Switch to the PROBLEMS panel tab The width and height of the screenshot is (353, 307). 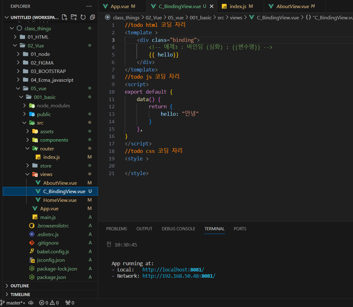(117, 229)
